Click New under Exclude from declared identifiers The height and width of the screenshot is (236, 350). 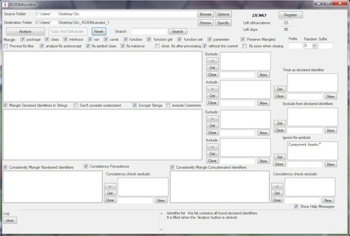(331, 131)
